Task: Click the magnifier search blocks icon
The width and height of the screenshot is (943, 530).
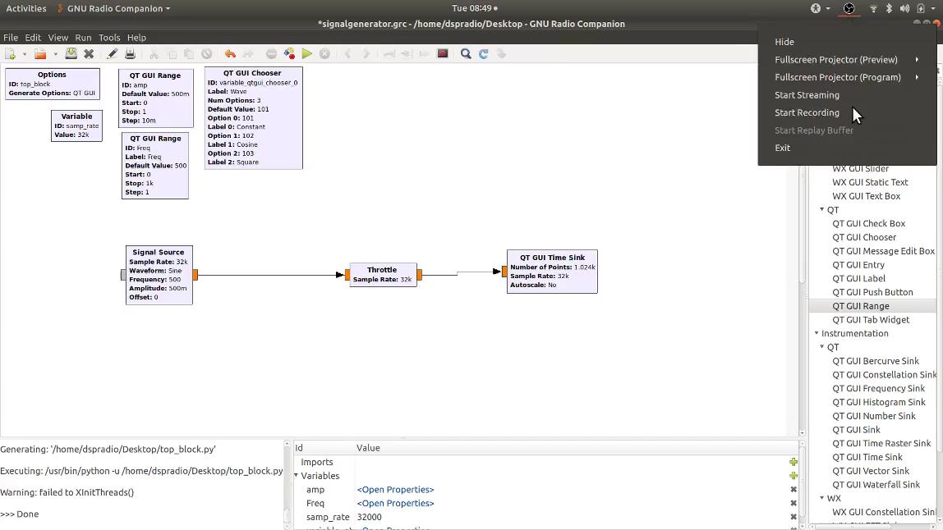Action: pos(466,54)
